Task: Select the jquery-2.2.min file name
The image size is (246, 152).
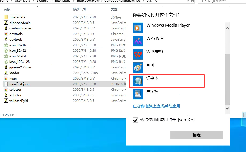Action: (x=20, y=67)
